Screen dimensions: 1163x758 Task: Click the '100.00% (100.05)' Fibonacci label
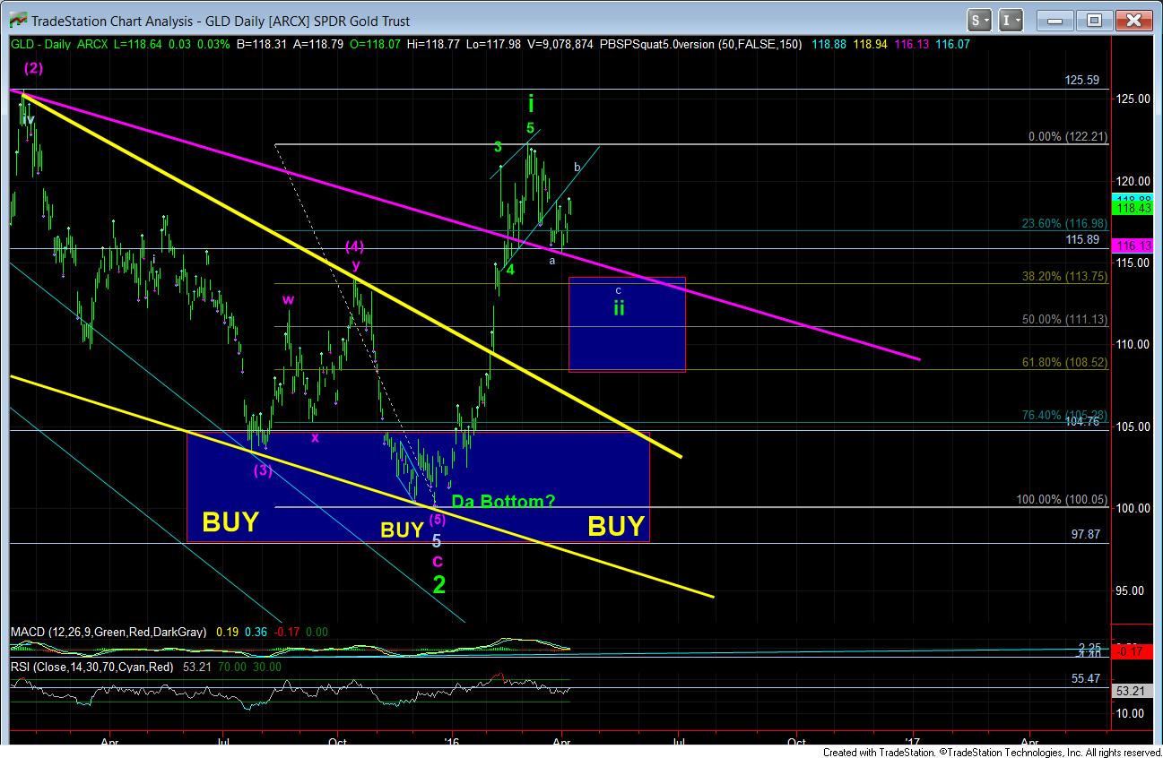tap(1063, 500)
